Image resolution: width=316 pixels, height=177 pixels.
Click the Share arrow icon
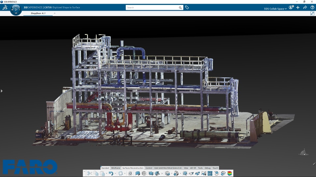click(x=305, y=8)
